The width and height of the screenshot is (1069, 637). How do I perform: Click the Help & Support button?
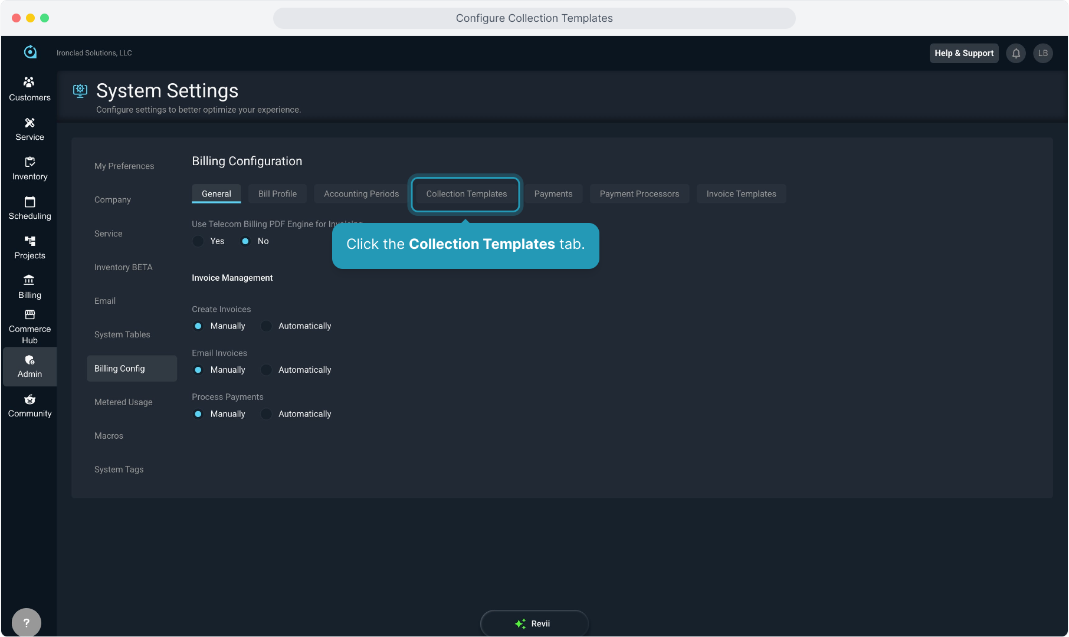click(964, 53)
